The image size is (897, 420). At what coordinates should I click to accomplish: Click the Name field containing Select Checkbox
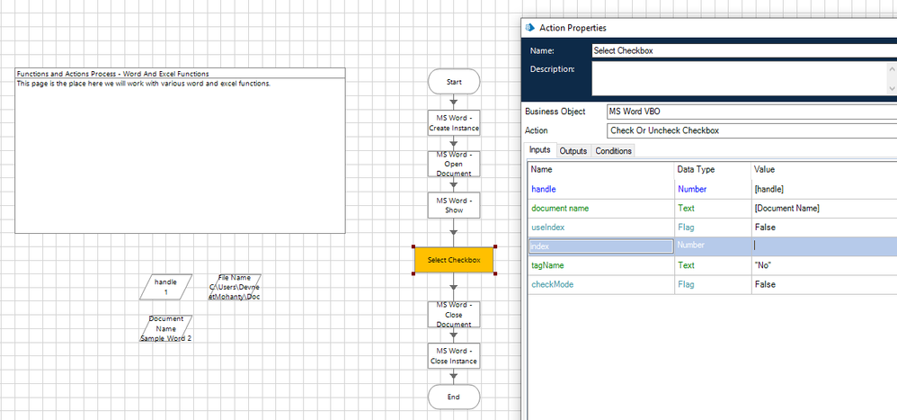point(742,51)
